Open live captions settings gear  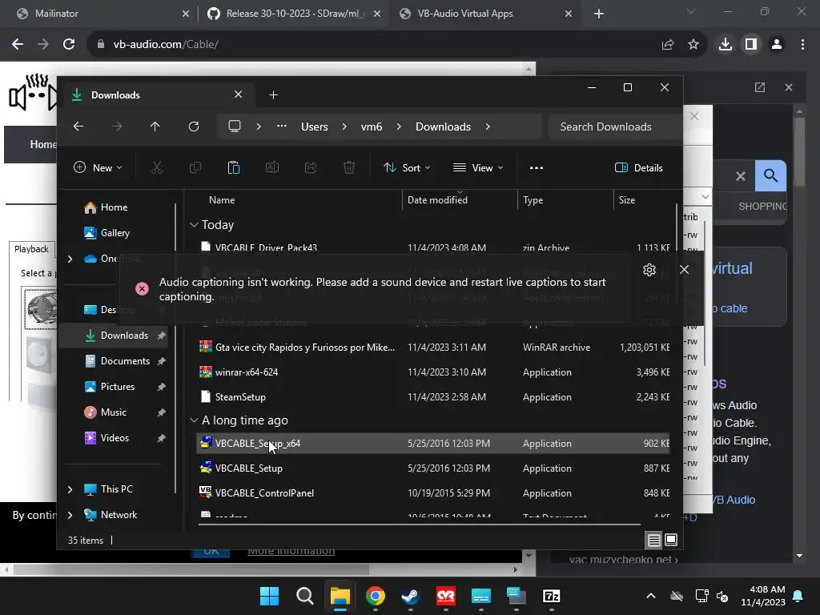649,270
